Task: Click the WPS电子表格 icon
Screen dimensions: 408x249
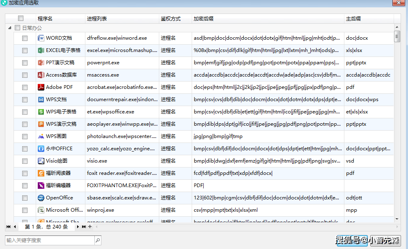Action: click(x=41, y=112)
